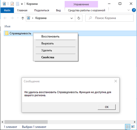Image resolution: width=137 pixels, height=130 pixels.
Task: Go up one folder level
Action: point(23,18)
